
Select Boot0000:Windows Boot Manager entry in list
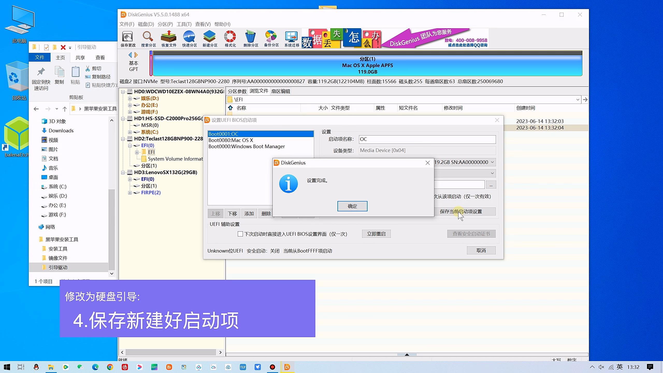pyautogui.click(x=246, y=146)
